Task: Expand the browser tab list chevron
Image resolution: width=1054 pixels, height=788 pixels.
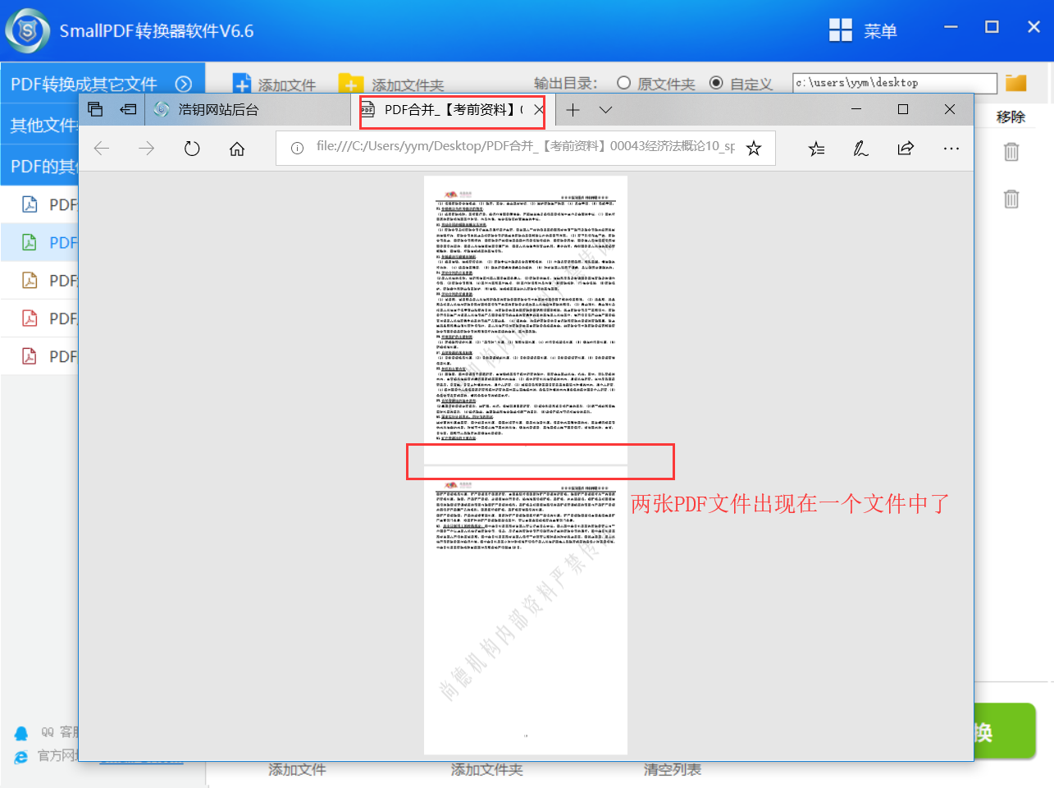Action: [605, 110]
